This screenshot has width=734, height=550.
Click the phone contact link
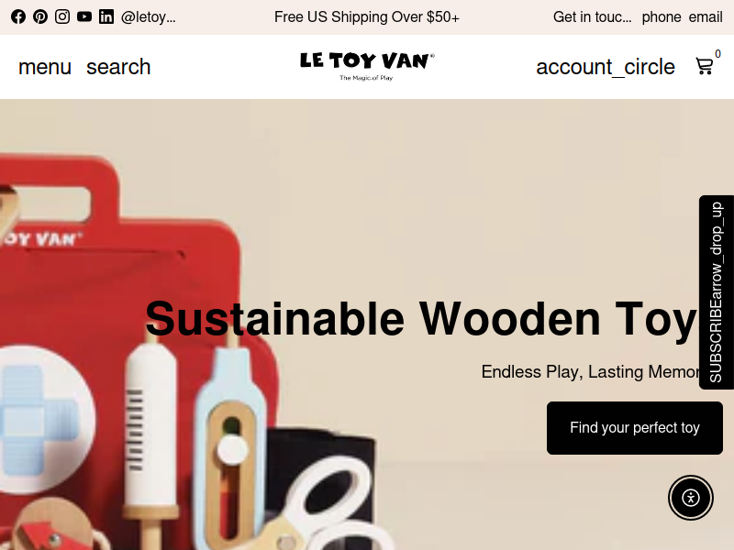[661, 16]
